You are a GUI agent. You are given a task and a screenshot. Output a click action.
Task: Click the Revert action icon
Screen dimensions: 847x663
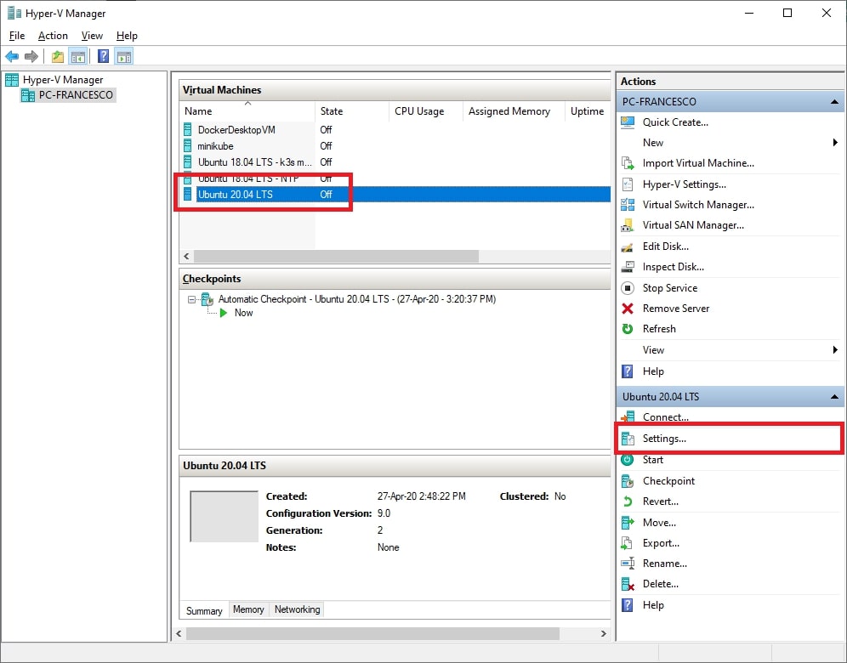(x=628, y=501)
